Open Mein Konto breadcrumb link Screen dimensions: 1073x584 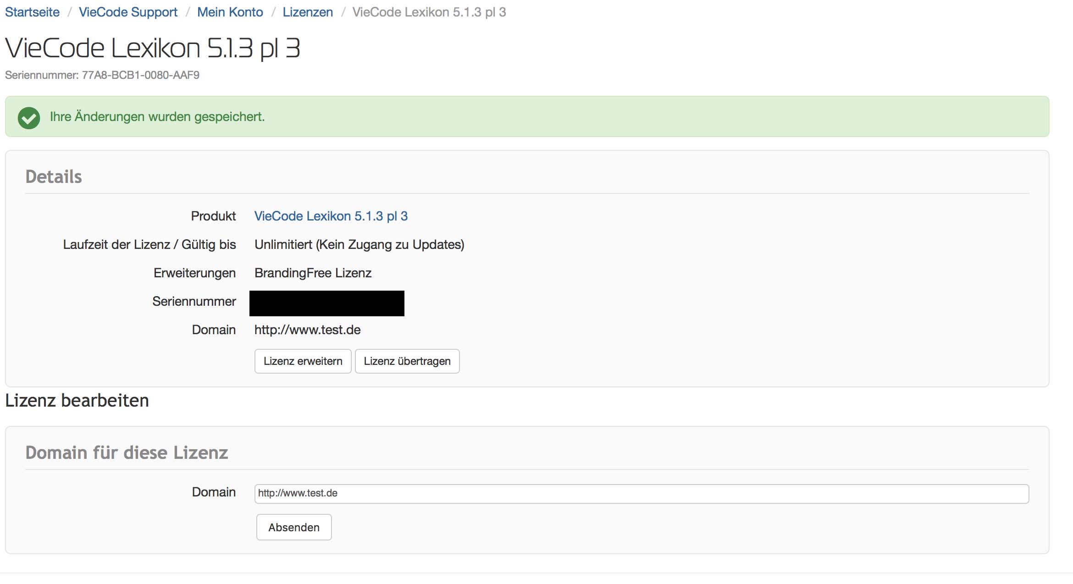[x=230, y=12]
